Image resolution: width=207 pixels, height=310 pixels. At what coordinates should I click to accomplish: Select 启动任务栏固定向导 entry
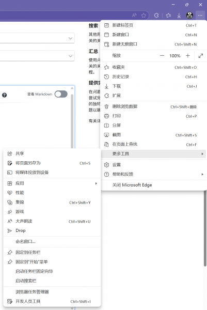(x=52, y=271)
